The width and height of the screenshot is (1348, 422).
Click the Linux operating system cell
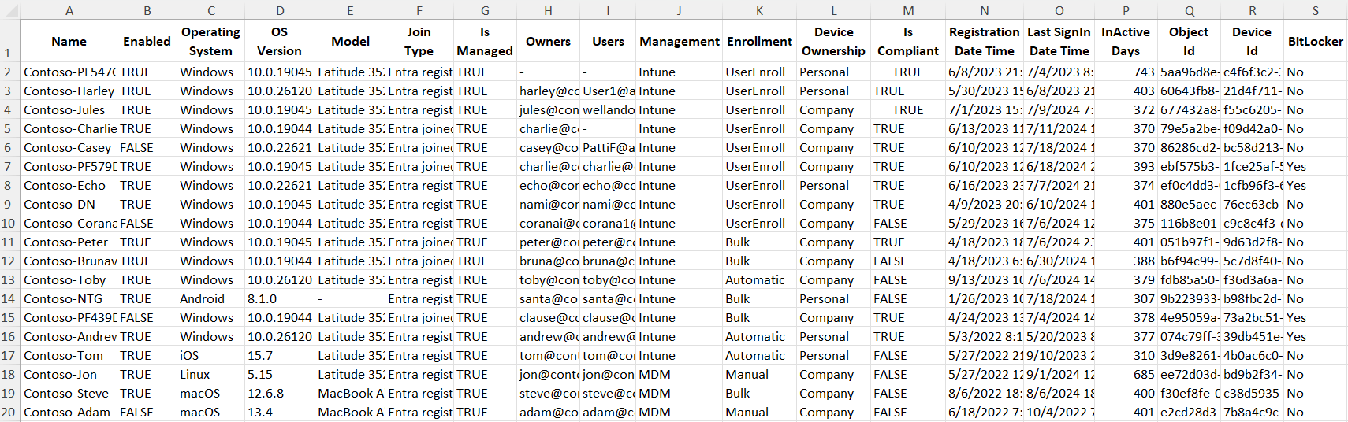(x=211, y=374)
